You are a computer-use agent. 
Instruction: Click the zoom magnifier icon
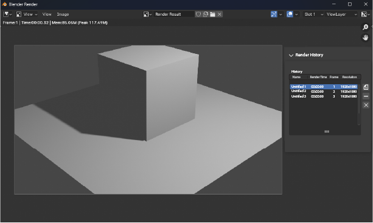[365, 27]
